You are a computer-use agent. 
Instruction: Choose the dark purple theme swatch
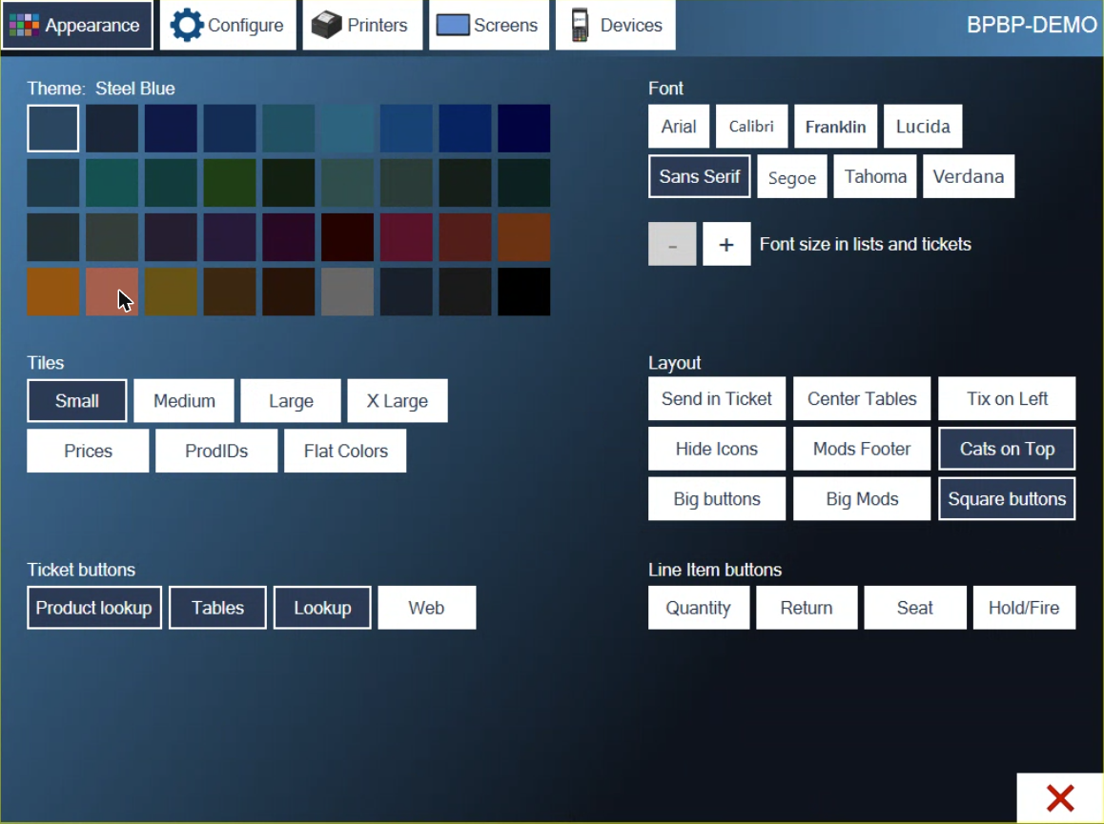(x=230, y=237)
